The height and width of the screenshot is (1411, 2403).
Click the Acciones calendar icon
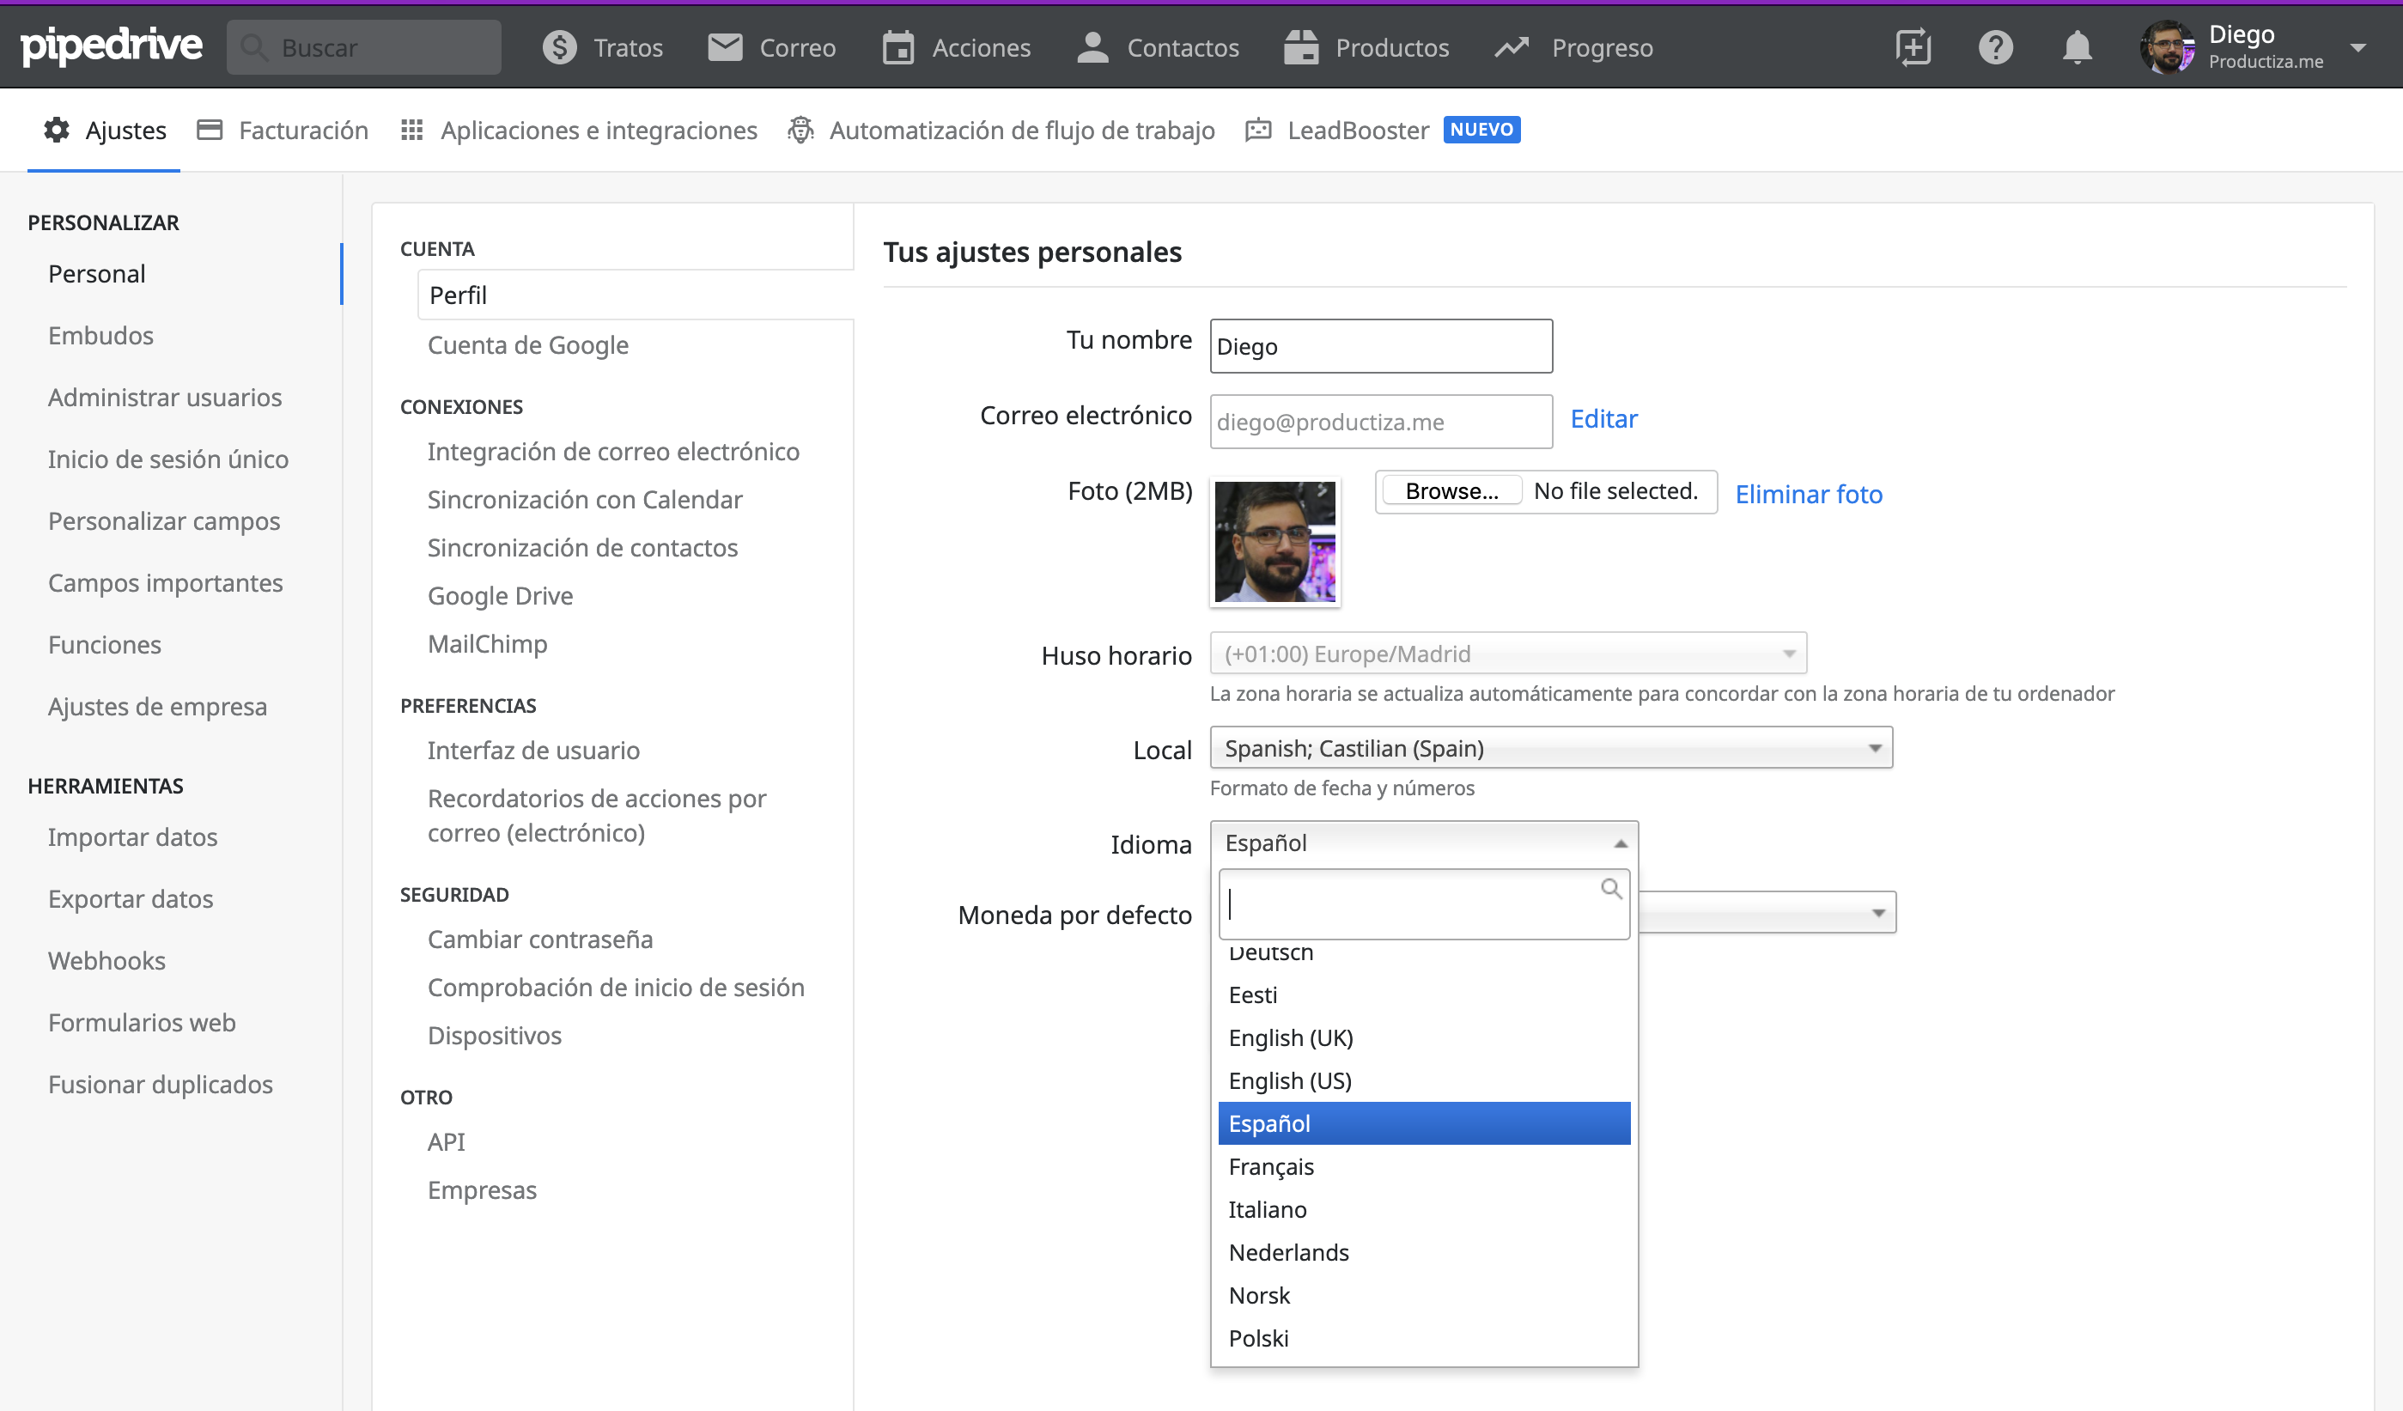897,46
